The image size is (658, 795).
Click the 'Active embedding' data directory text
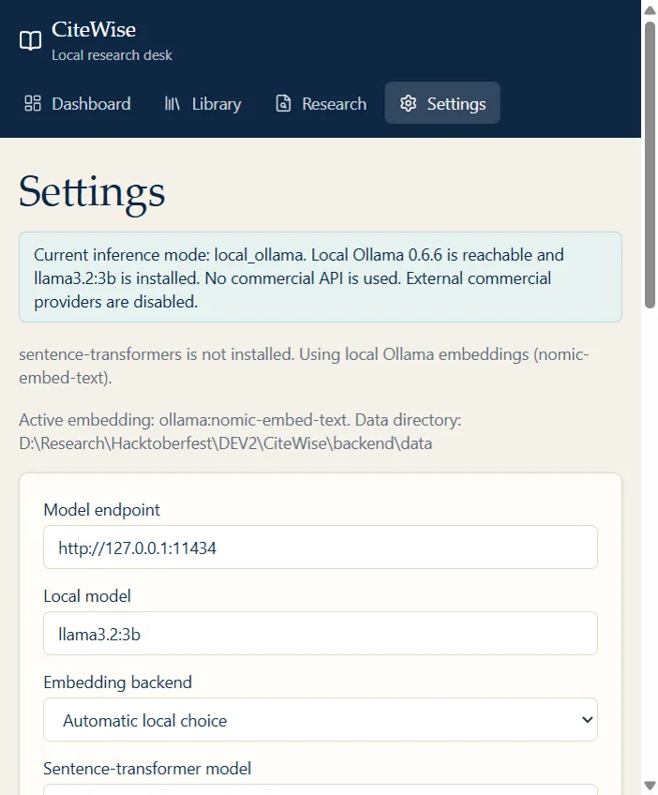click(x=240, y=431)
